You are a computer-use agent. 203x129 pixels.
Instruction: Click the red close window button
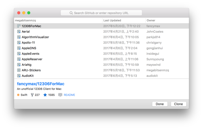[19, 13]
